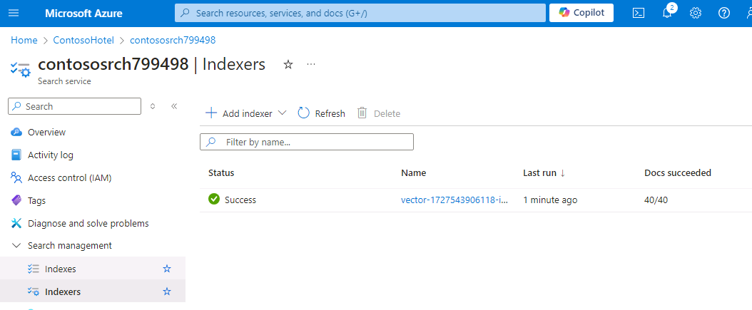The width and height of the screenshot is (752, 310).
Task: Click the global search resources box
Action: click(360, 13)
